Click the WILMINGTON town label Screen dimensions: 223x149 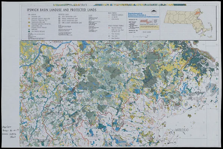[55, 114]
